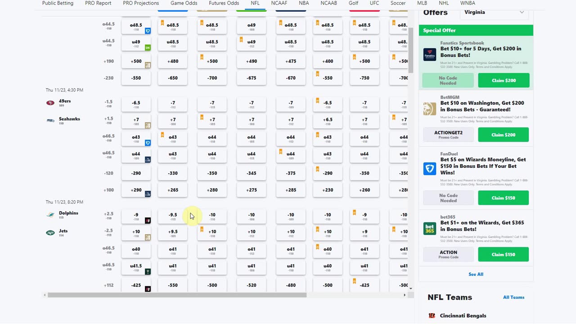Open the Seahawks team name link
This screenshot has width=576, height=324.
tap(69, 119)
